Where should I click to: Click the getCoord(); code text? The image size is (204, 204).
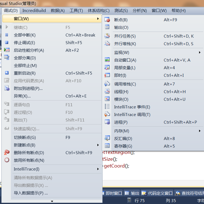(117, 166)
